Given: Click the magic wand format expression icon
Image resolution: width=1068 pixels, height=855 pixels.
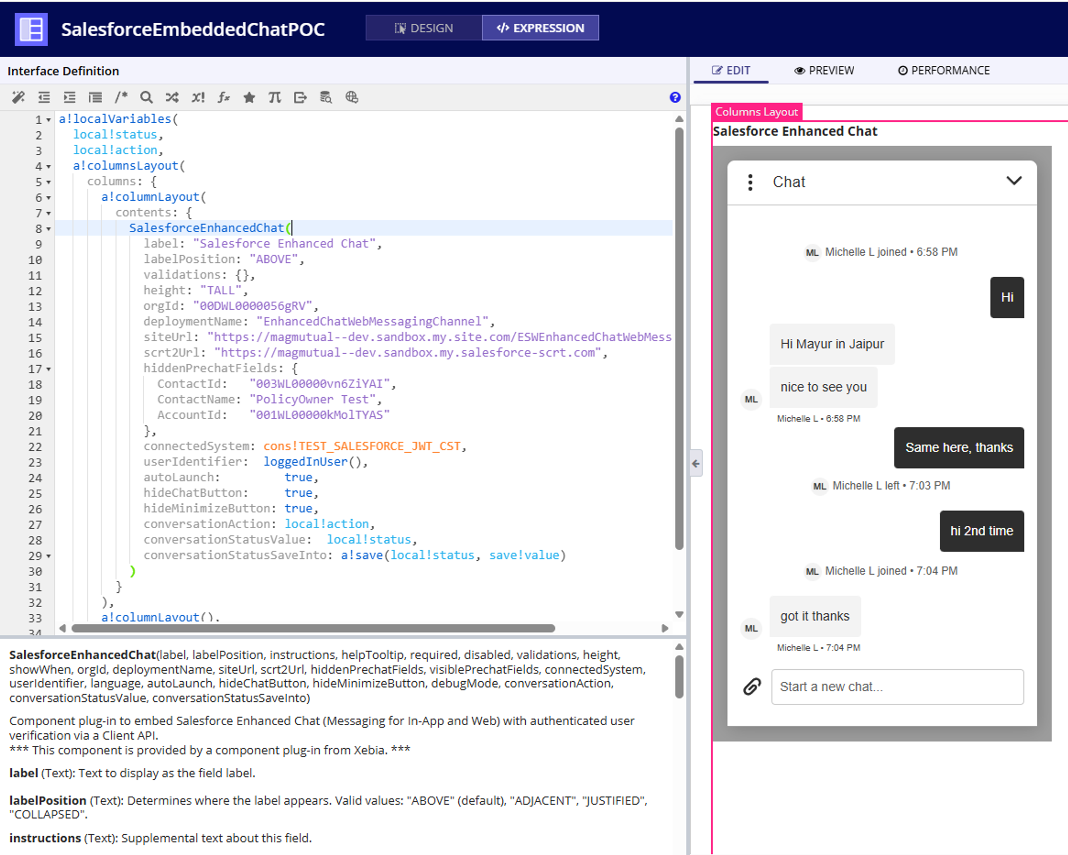Looking at the screenshot, I should click(x=18, y=97).
